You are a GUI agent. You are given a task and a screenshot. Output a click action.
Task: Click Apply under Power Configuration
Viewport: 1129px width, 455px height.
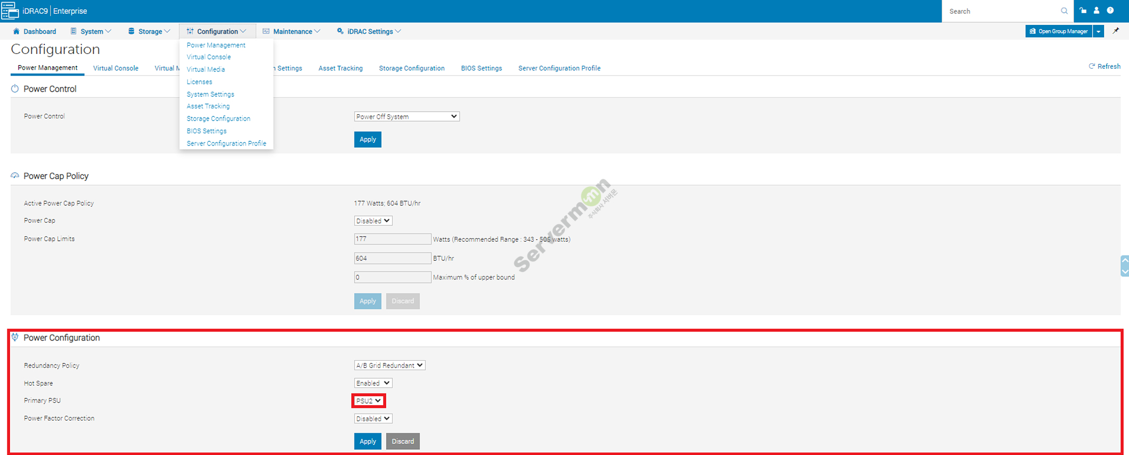coord(368,441)
